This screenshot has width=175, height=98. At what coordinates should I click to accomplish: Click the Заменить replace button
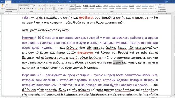(x=162, y=7)
